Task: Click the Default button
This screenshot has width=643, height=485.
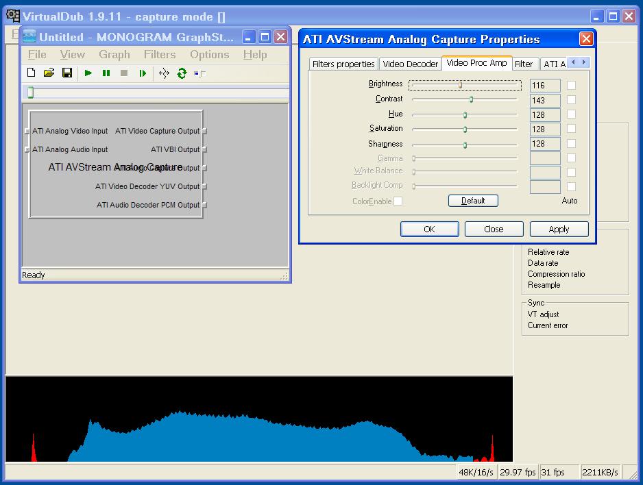Action: (473, 201)
